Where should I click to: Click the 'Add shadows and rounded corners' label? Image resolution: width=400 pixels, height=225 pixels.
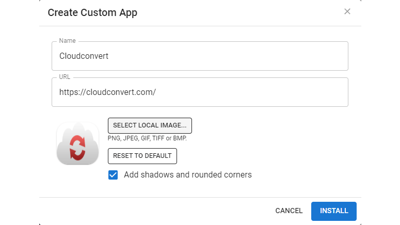(187, 175)
